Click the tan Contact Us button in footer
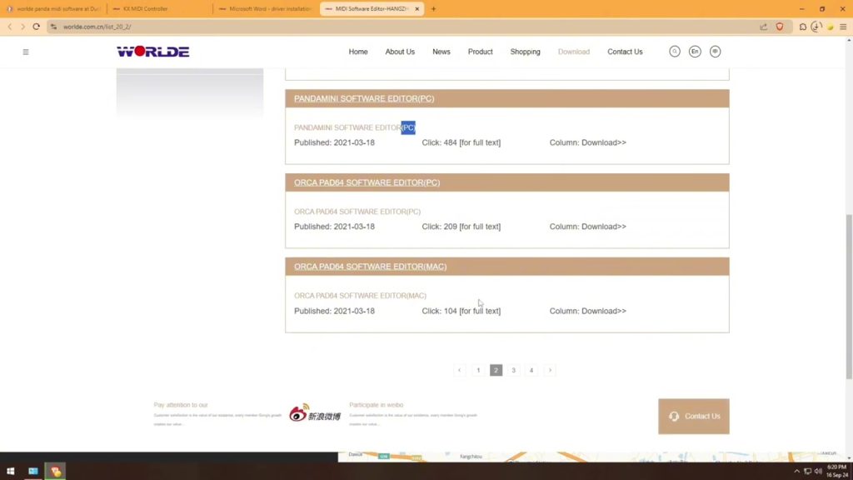Viewport: 853px width, 480px height. (694, 417)
